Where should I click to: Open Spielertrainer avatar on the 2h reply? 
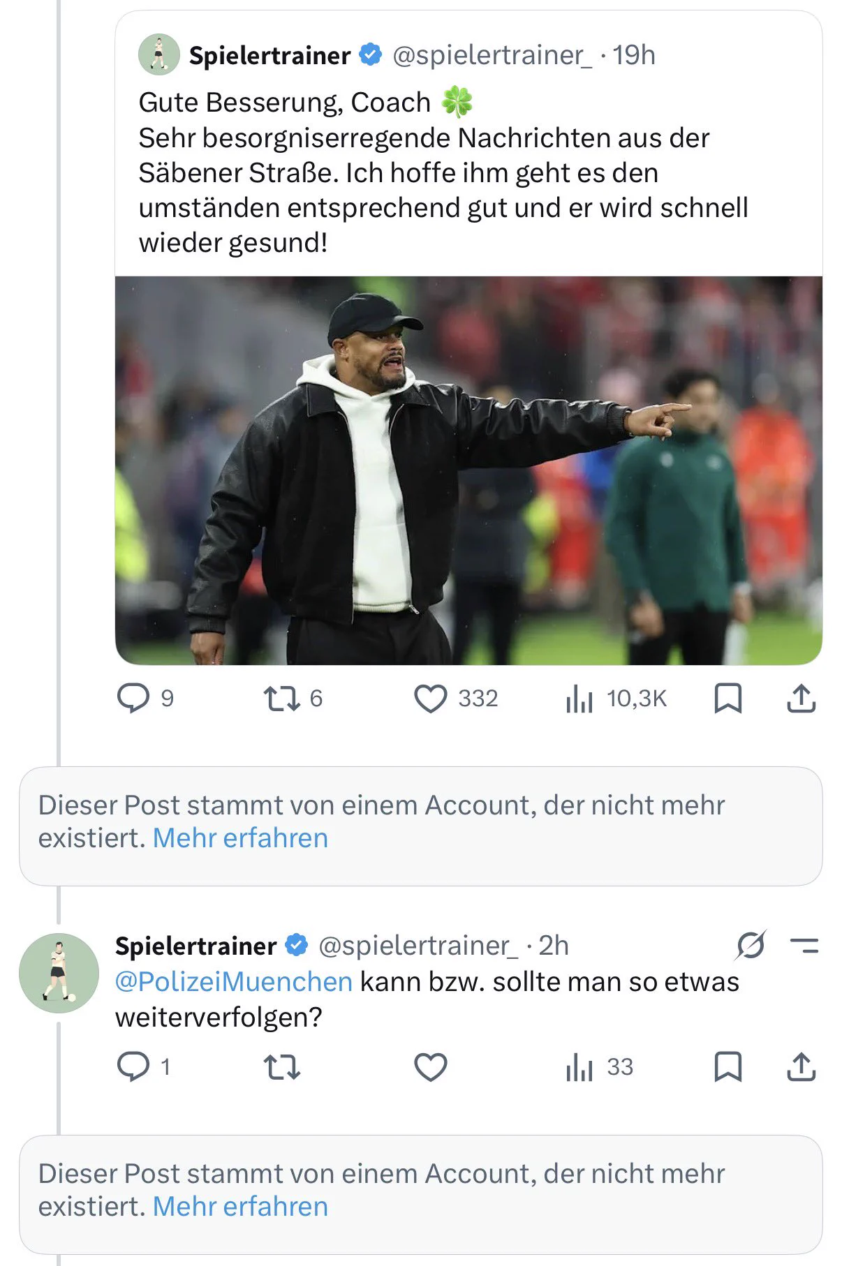(59, 973)
